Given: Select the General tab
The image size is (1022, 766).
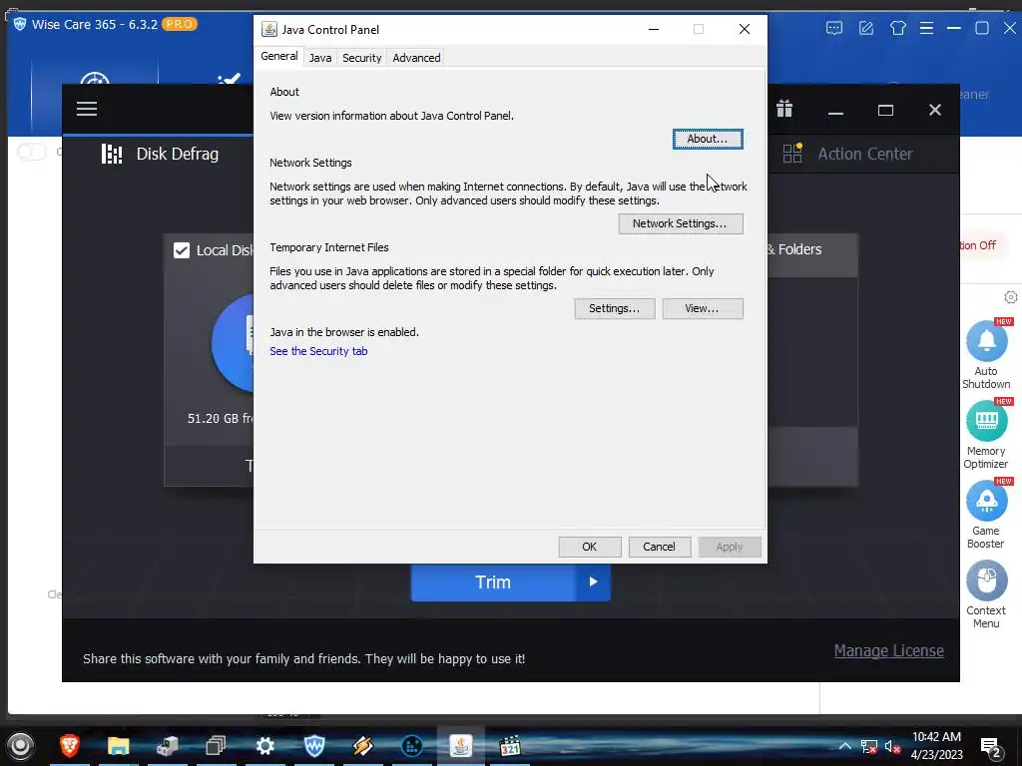Looking at the screenshot, I should 279,57.
